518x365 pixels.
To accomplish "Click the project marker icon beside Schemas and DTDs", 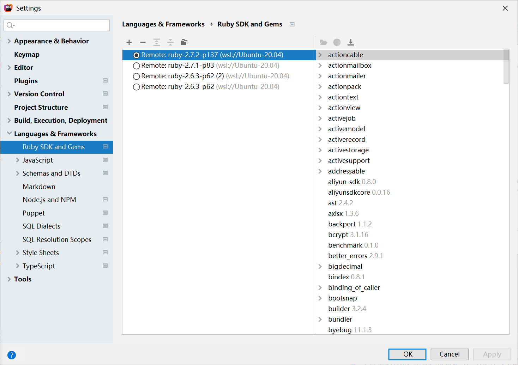I will 105,173.
